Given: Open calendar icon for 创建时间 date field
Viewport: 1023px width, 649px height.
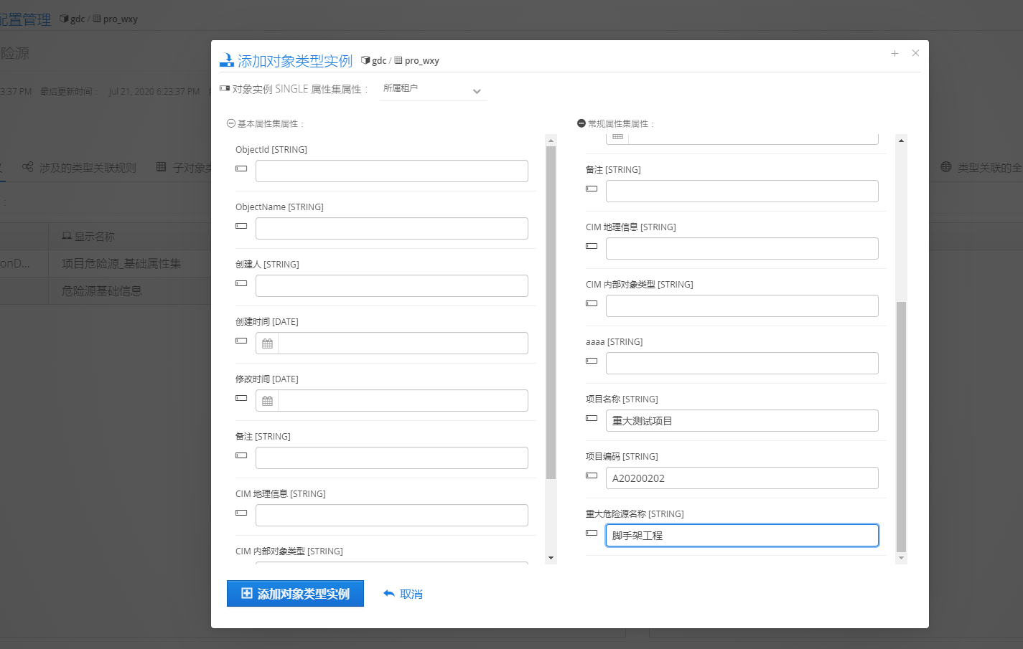Looking at the screenshot, I should pyautogui.click(x=267, y=344).
